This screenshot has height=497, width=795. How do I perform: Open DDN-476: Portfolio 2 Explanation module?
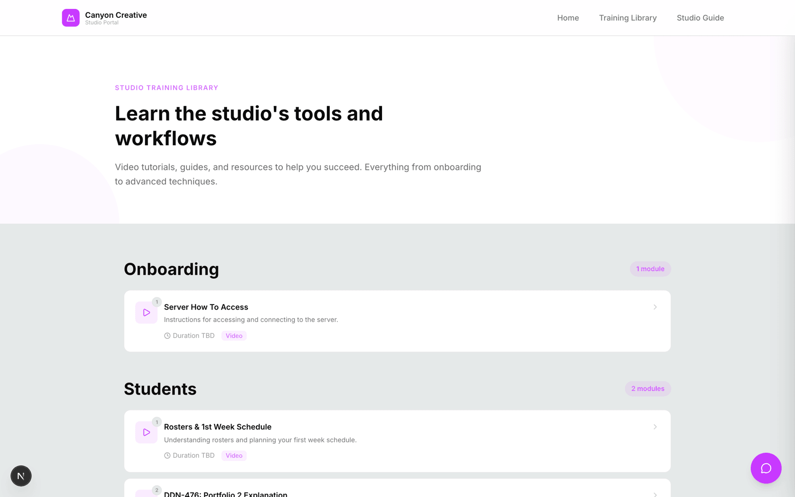coord(226,494)
